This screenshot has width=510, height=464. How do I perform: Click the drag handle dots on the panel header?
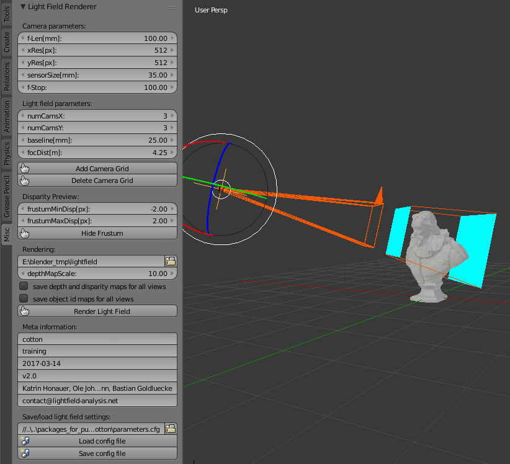(x=172, y=6)
